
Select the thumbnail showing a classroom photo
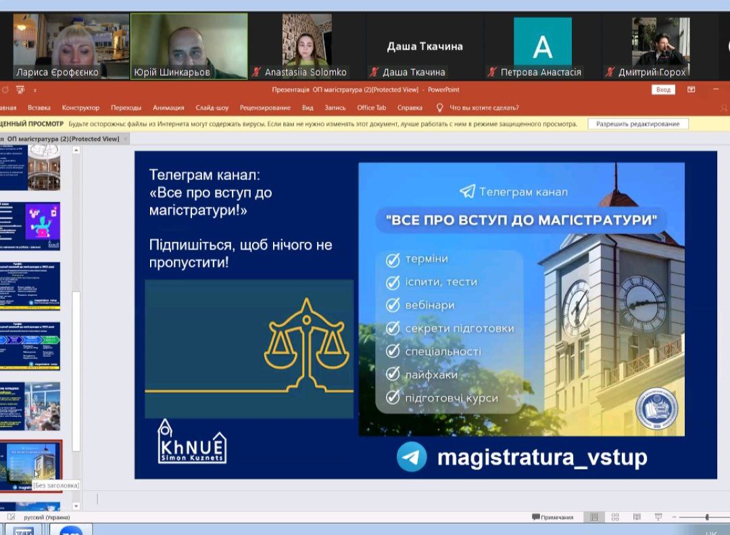30,406
